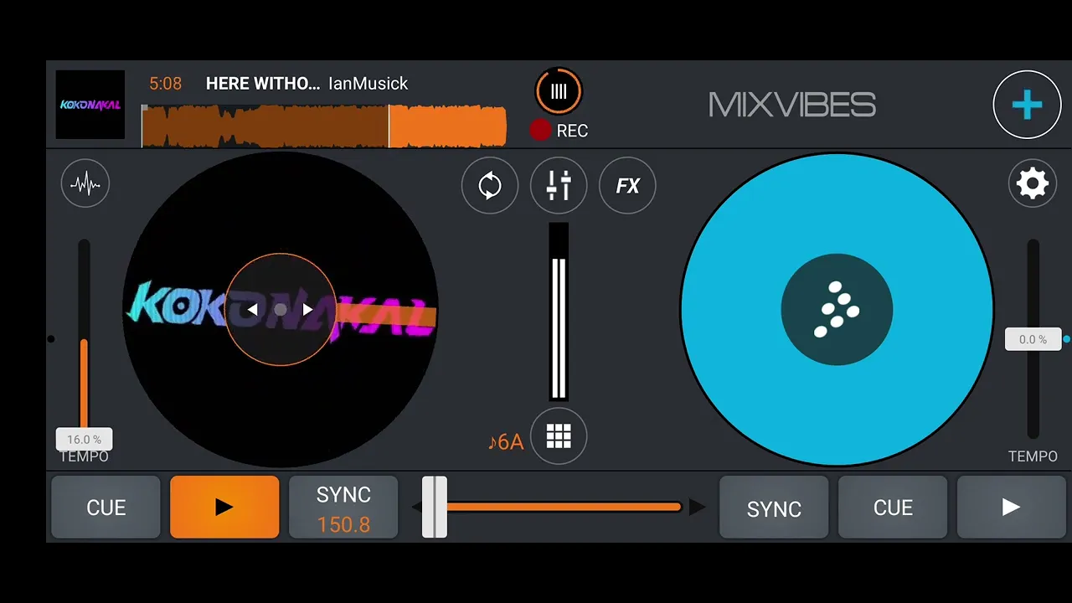Click the right deck TEMPO label
This screenshot has height=603, width=1072.
coord(1033,456)
